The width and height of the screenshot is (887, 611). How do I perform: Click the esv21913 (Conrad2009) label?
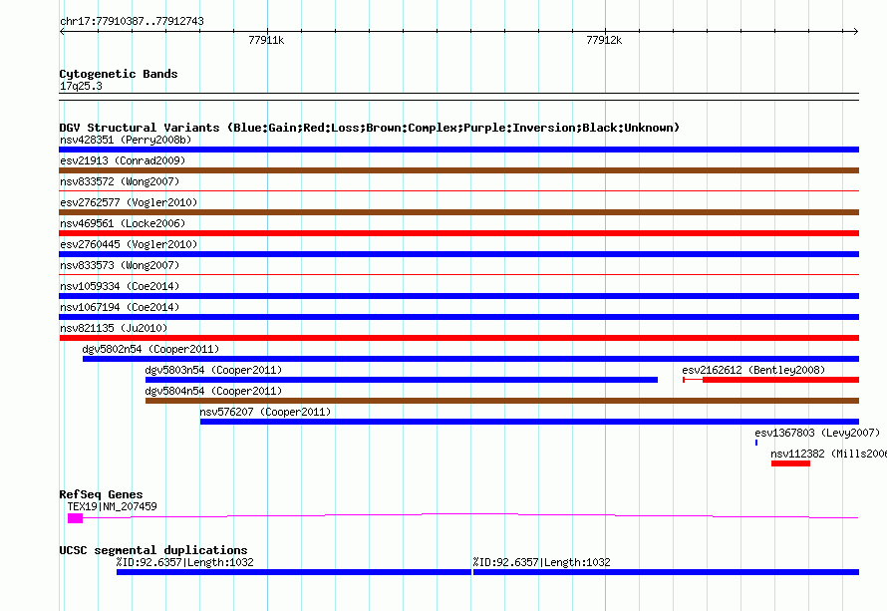[123, 160]
